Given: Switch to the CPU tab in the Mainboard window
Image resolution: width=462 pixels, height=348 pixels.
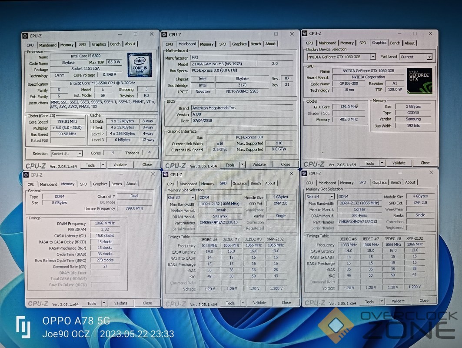Looking at the screenshot, I should click(170, 44).
